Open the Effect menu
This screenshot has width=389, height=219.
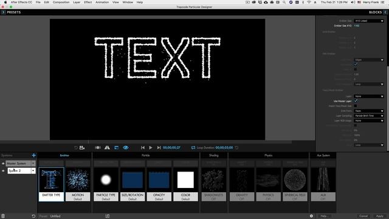[x=88, y=2]
